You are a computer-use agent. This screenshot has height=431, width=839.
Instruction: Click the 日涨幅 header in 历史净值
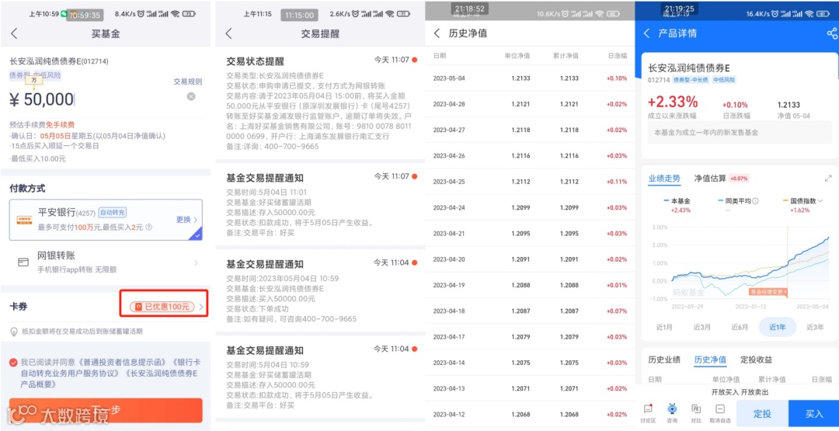point(618,56)
